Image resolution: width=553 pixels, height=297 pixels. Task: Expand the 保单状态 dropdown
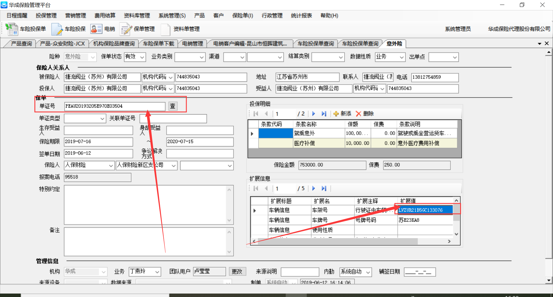pyautogui.click(x=142, y=57)
